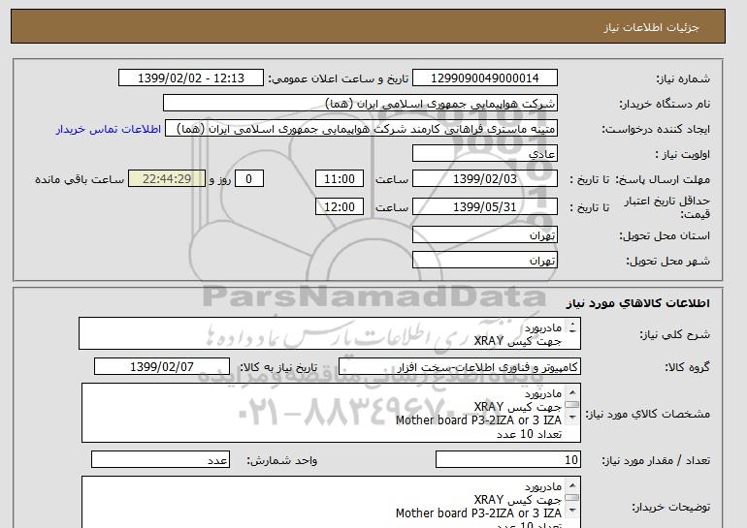Select the buyer organization name field

tap(360, 104)
